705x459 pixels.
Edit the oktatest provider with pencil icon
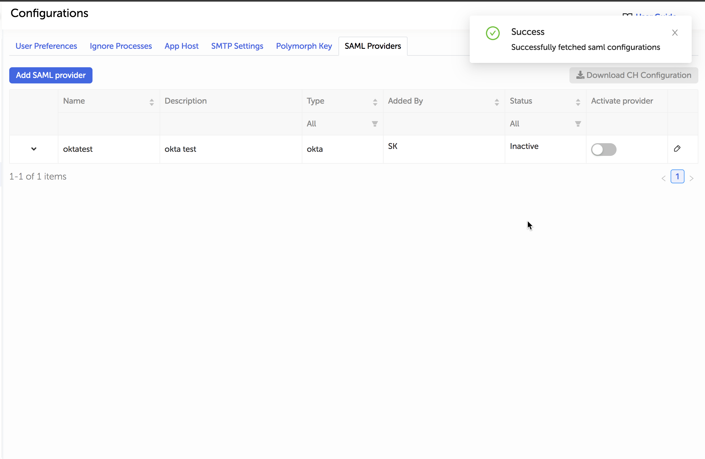[x=677, y=148]
